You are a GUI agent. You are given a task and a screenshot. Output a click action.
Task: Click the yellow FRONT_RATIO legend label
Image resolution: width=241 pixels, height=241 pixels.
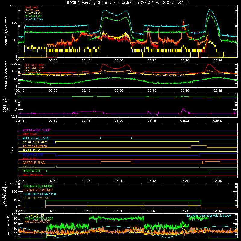(34, 215)
